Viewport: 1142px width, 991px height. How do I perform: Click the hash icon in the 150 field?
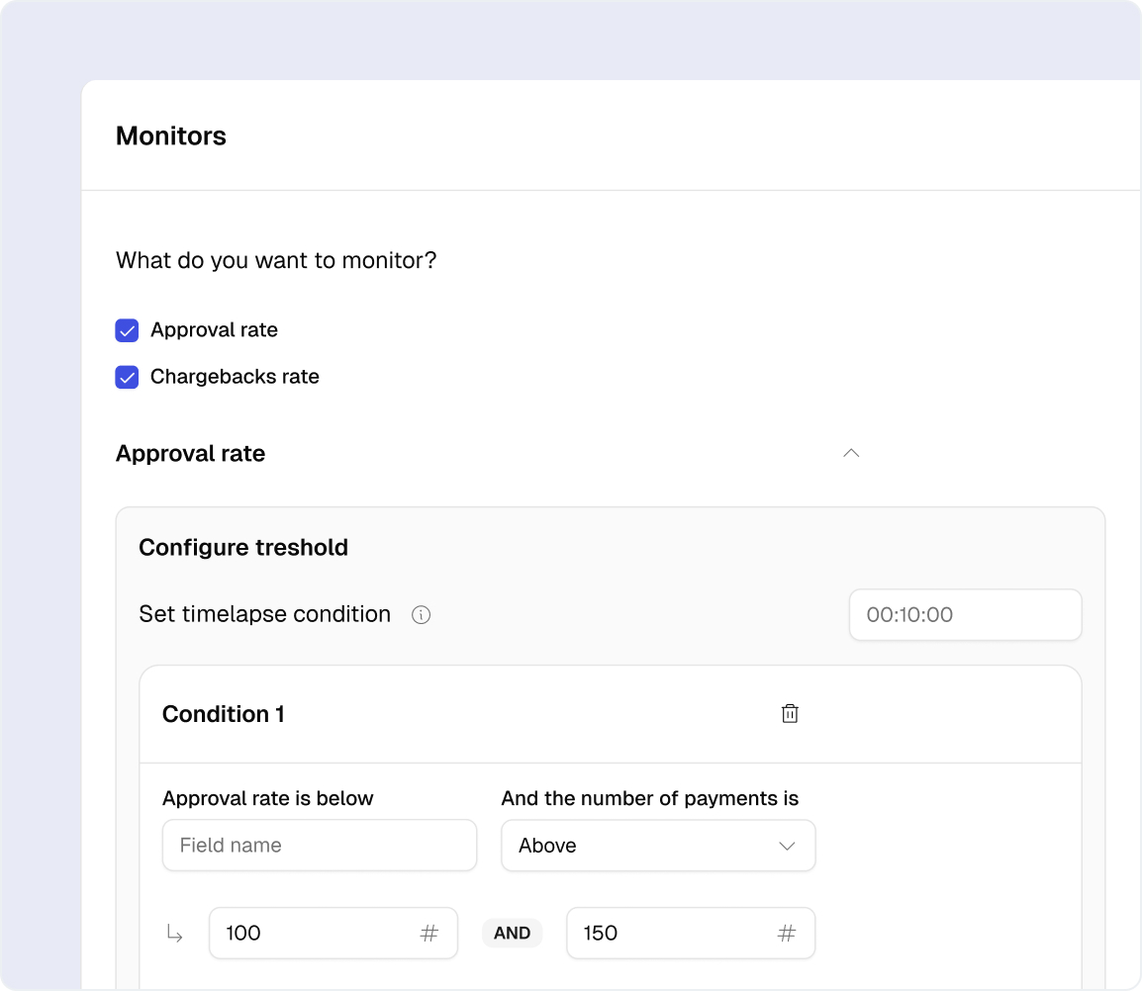click(787, 934)
